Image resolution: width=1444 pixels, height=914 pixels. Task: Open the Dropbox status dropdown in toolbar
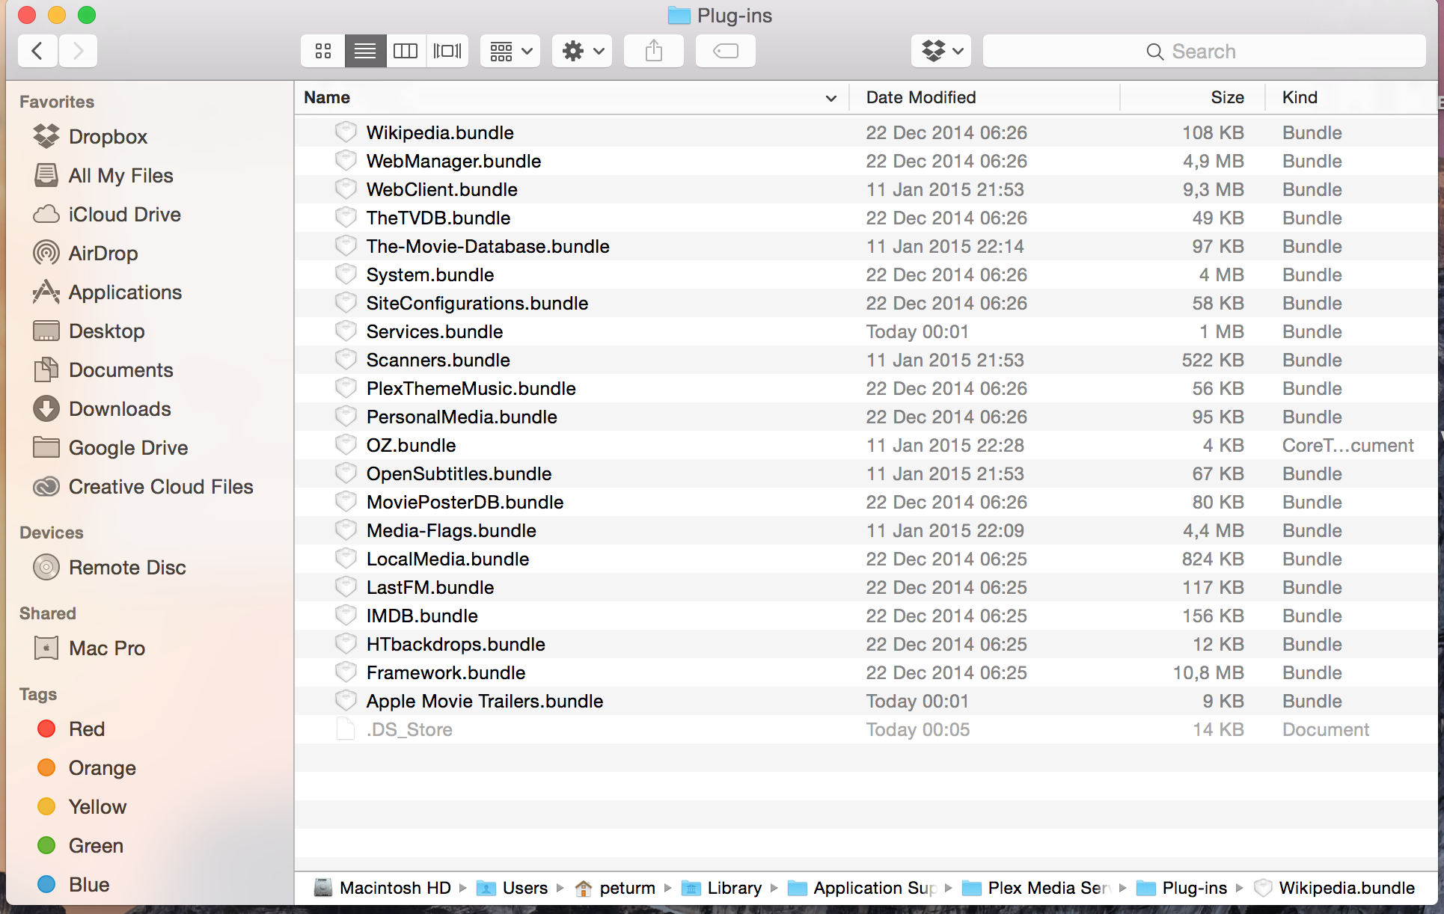940,50
